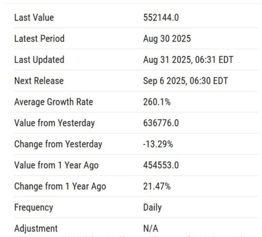Click the Change from 1 Year Ago label
The image size is (262, 237).
coord(60,186)
